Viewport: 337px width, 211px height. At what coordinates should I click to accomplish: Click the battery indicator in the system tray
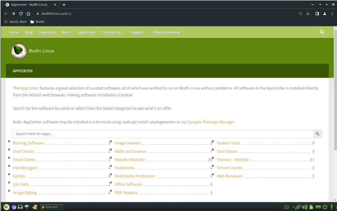(x=311, y=207)
